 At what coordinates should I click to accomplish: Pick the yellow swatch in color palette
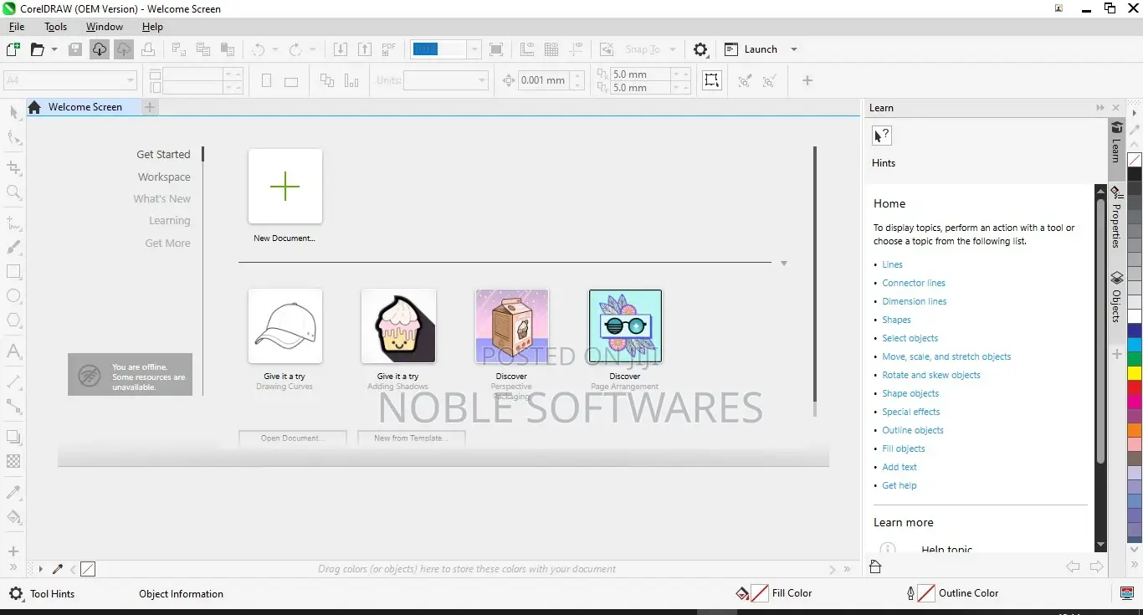tap(1135, 373)
